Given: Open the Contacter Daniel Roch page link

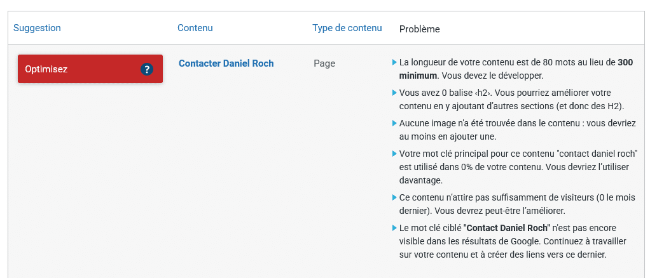Looking at the screenshot, I should click(x=226, y=63).
